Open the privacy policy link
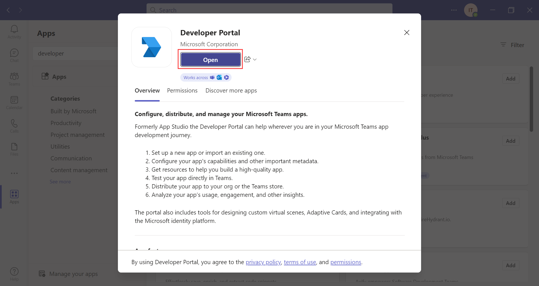The width and height of the screenshot is (539, 286). pos(263,262)
